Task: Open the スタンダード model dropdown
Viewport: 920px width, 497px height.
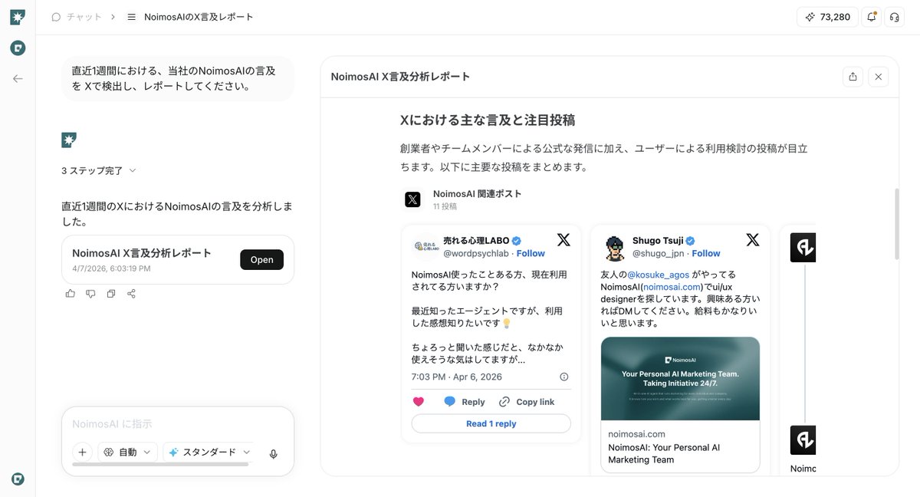Action: pyautogui.click(x=209, y=453)
